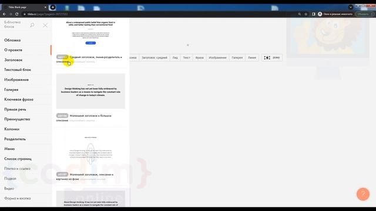Pick the gray Design thinking block preview
The width and height of the screenshot is (376, 211).
[90, 91]
